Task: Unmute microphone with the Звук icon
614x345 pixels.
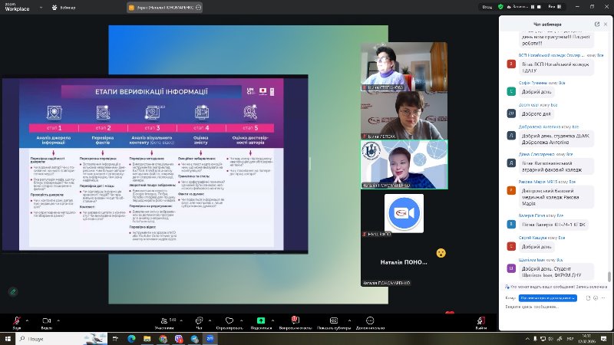Action: [17, 319]
